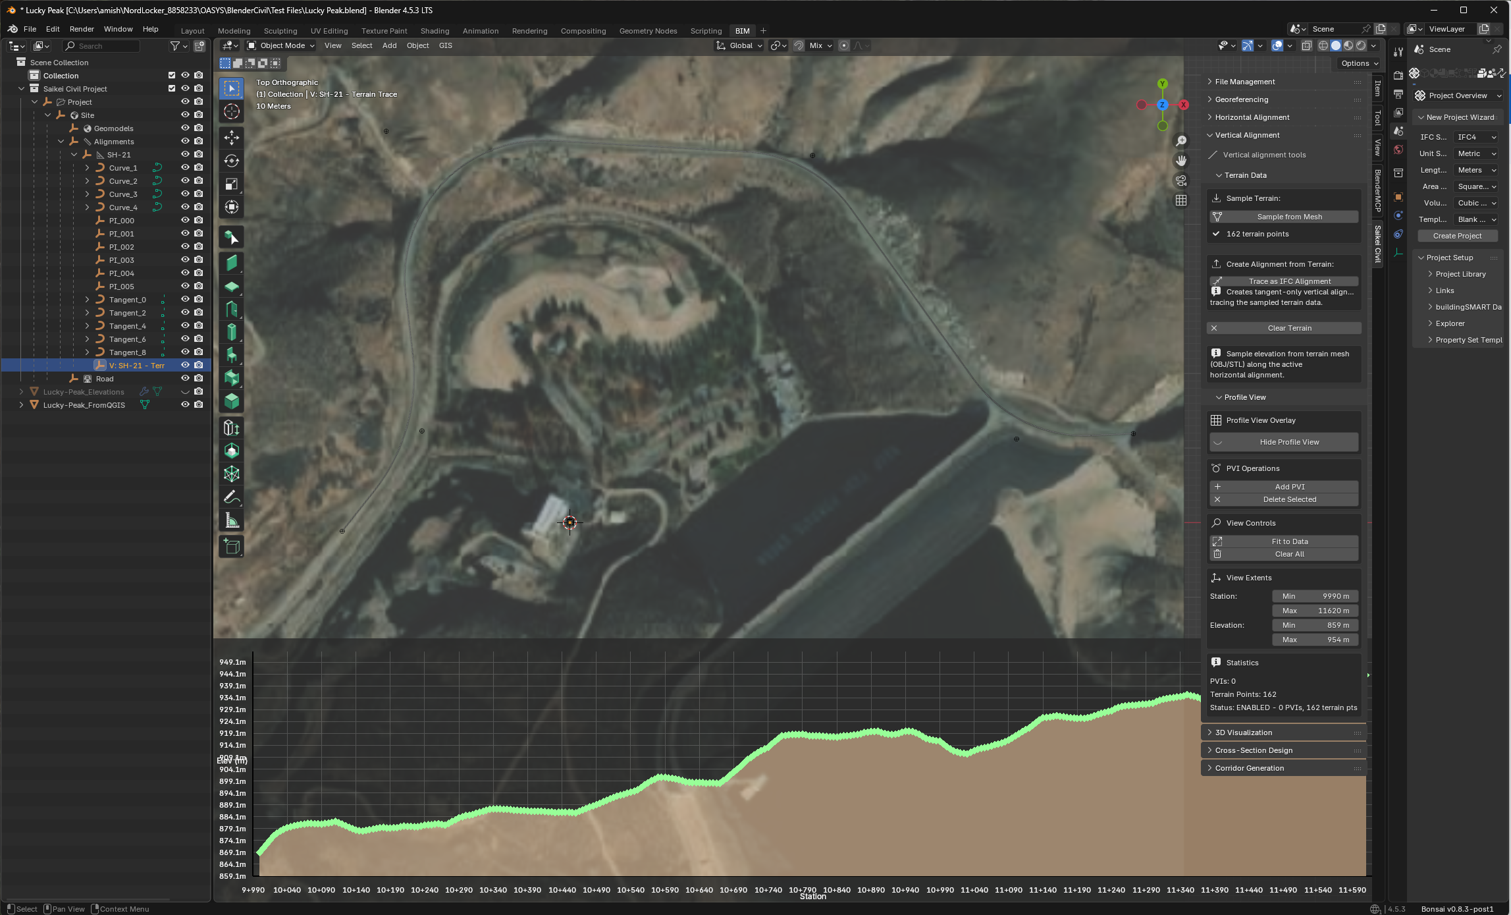Hide the Road object in outliner
This screenshot has width=1511, height=915.
tap(185, 378)
